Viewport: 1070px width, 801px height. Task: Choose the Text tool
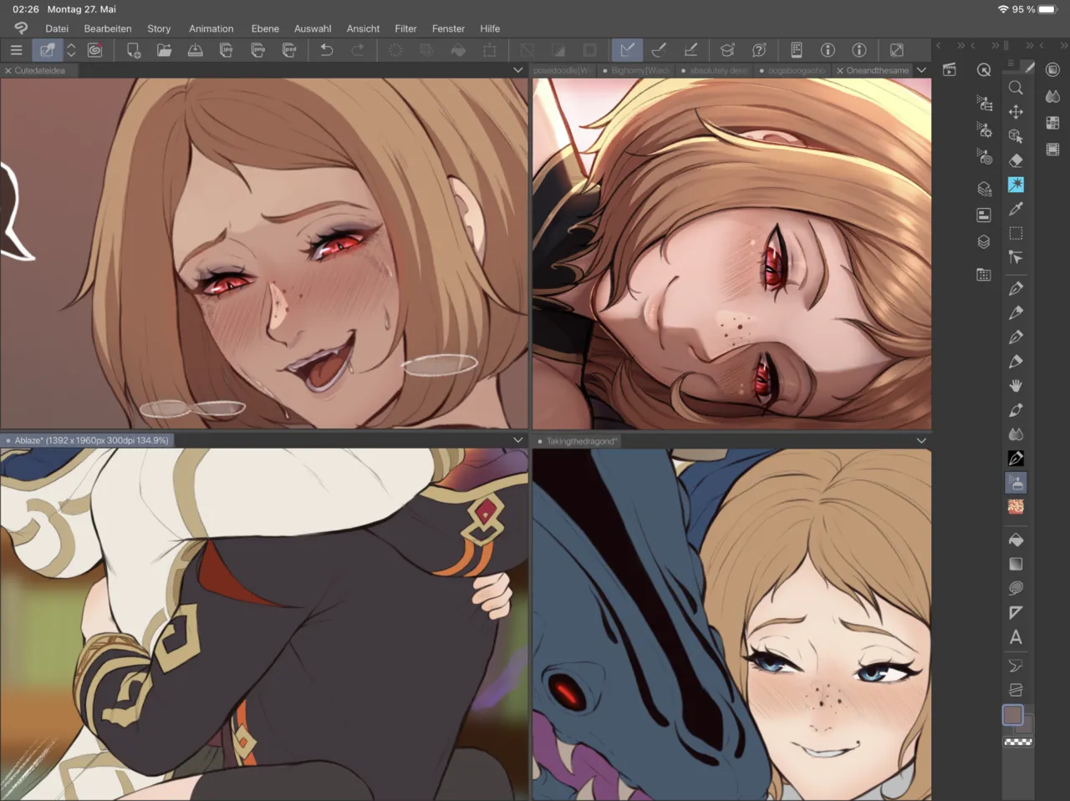[1016, 637]
